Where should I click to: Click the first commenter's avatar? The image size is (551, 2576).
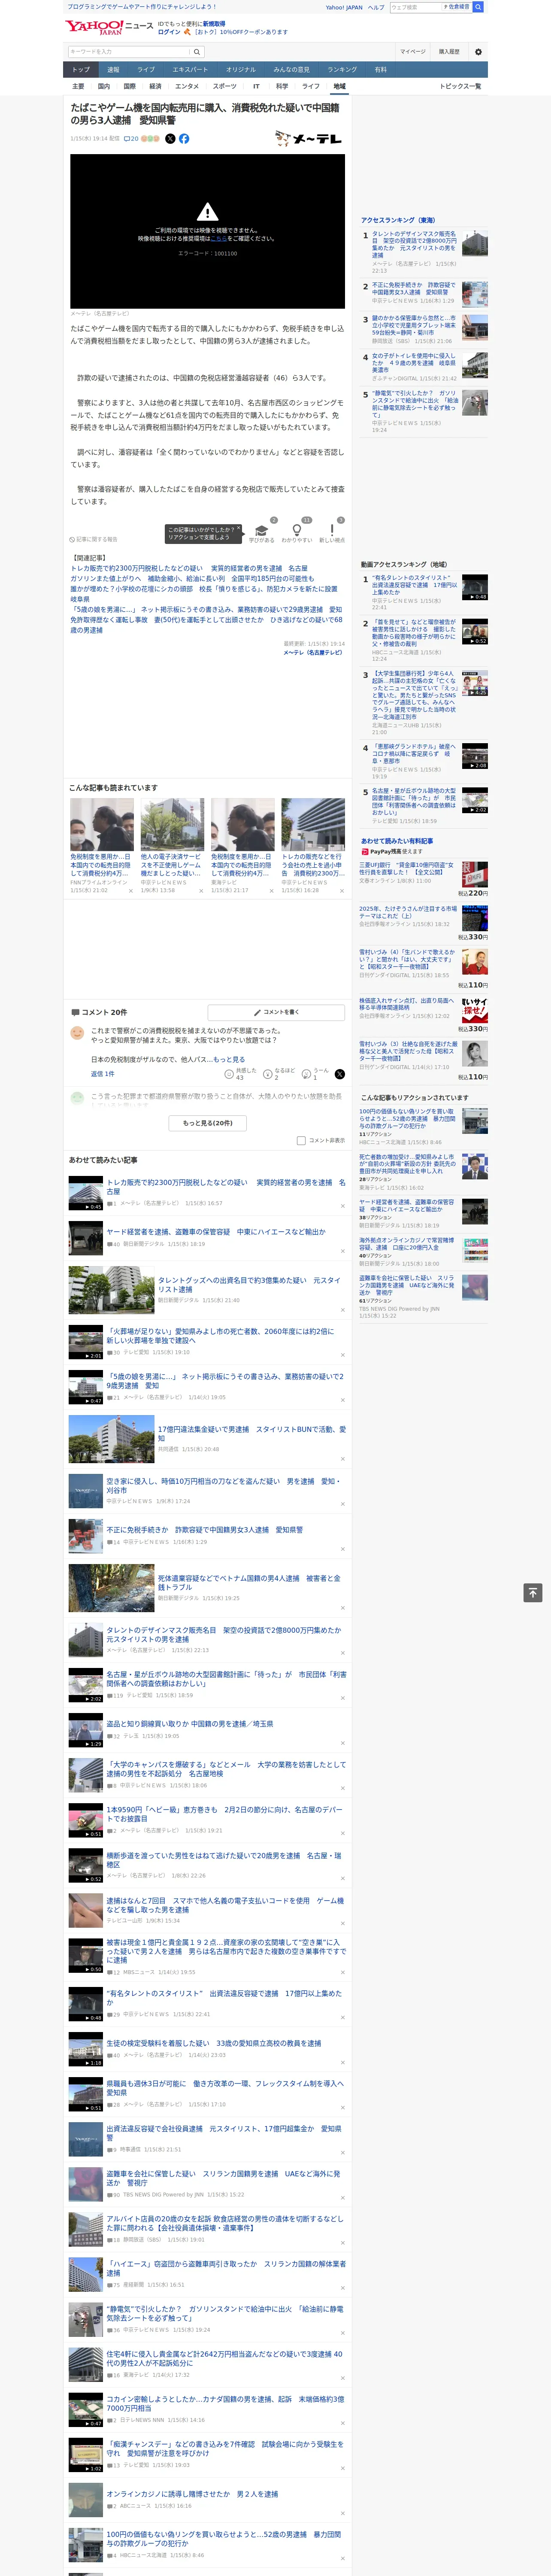pos(77,1033)
